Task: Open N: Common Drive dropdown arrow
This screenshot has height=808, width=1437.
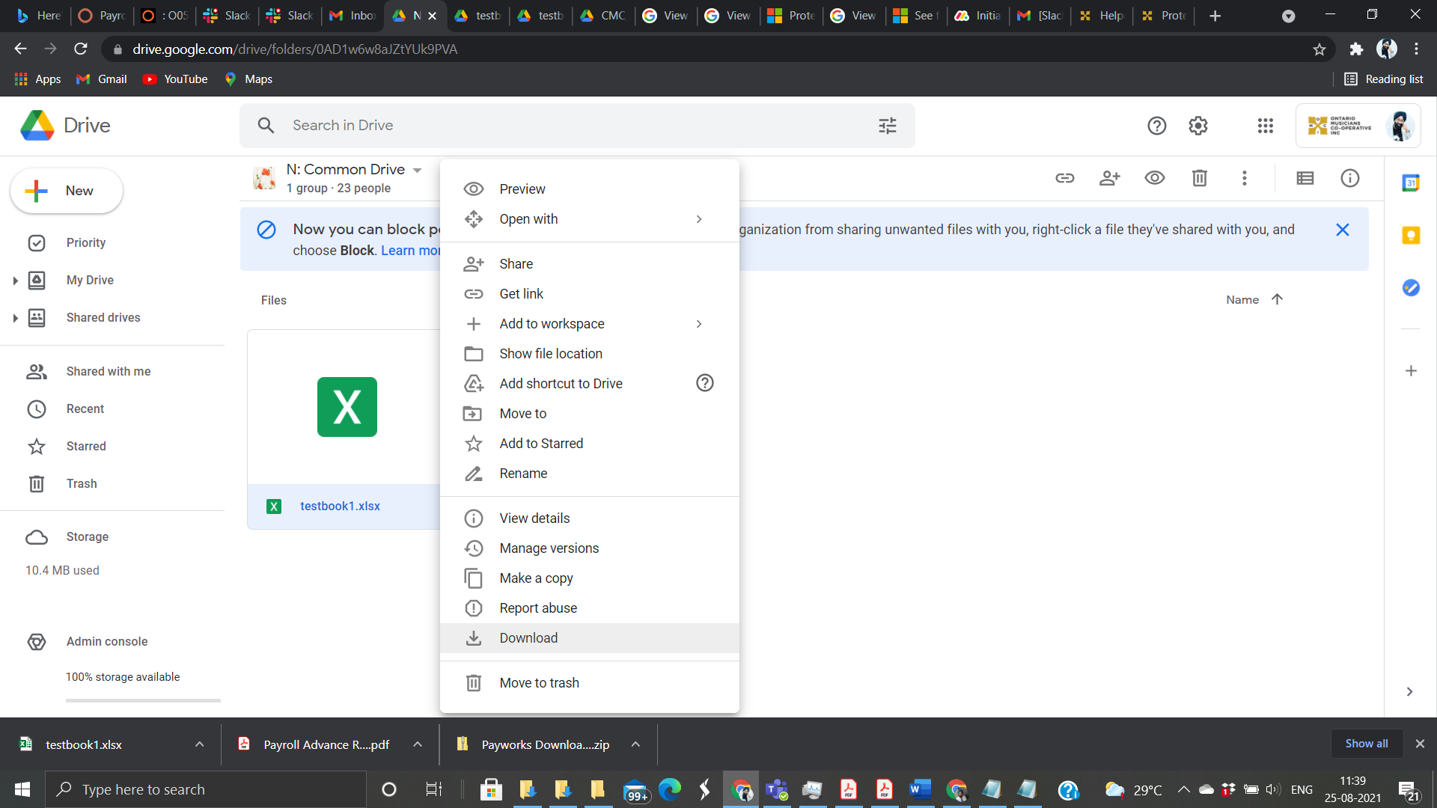Action: (x=418, y=171)
